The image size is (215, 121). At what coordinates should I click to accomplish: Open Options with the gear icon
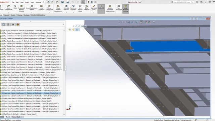tap(95, 2)
